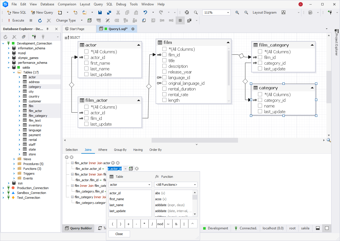Click plus icon after film_actor Inner Join actor

113,163
